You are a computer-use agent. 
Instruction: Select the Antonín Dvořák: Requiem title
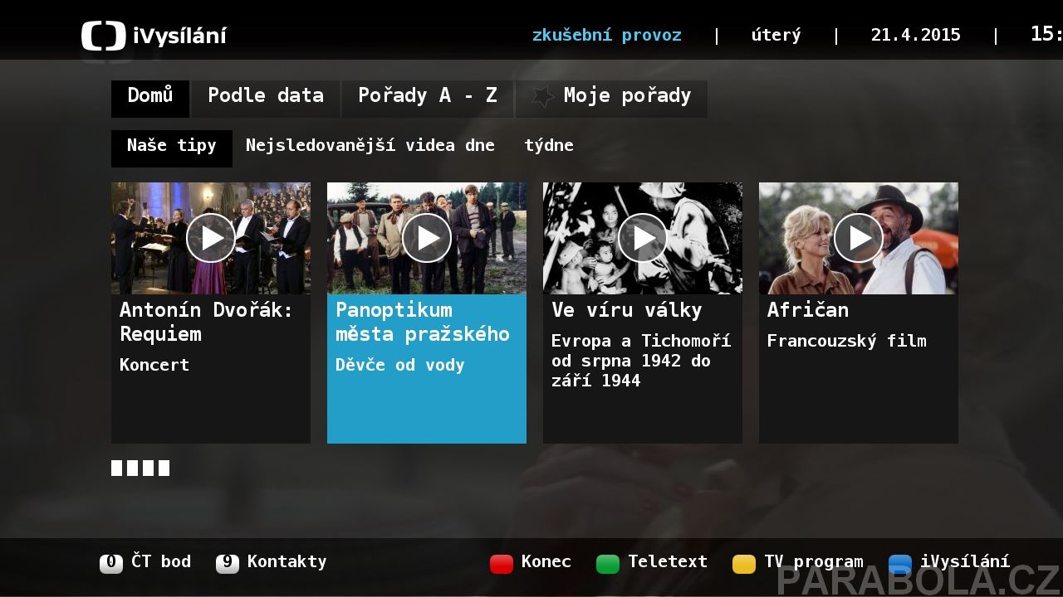[206, 322]
